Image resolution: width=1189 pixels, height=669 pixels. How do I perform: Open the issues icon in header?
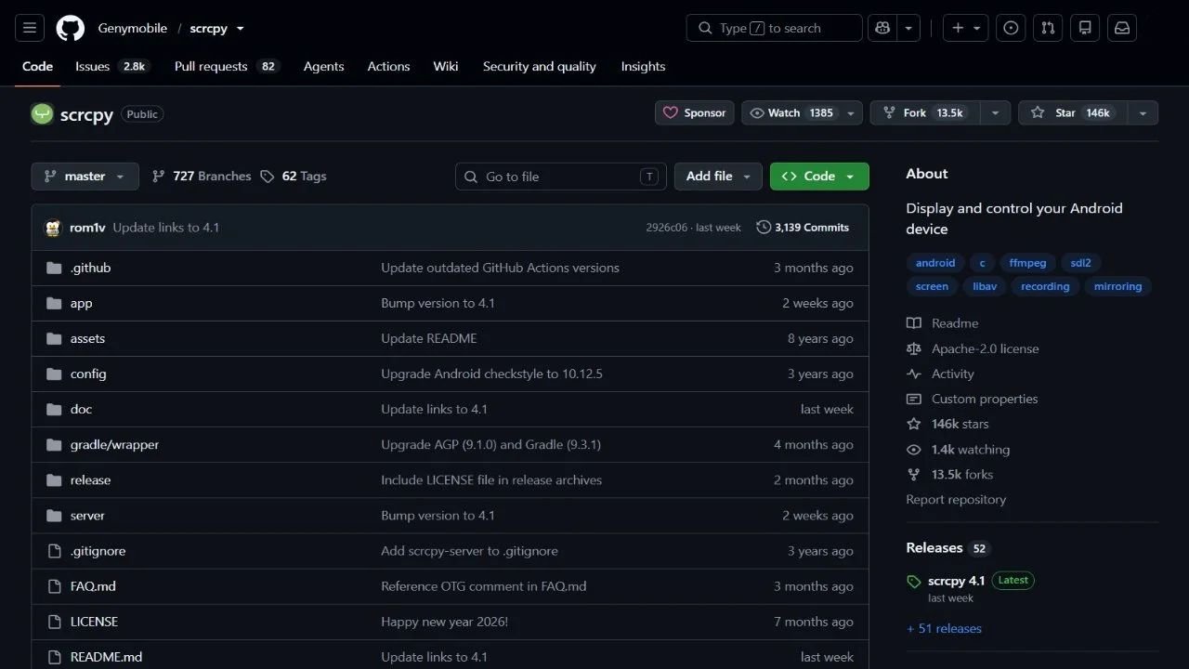coord(1011,28)
